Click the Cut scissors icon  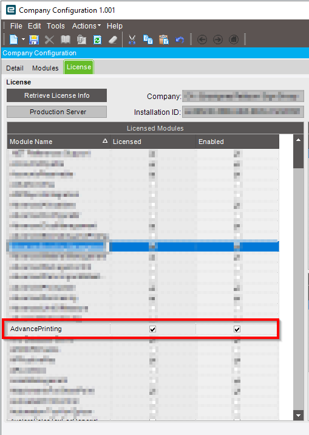point(132,39)
